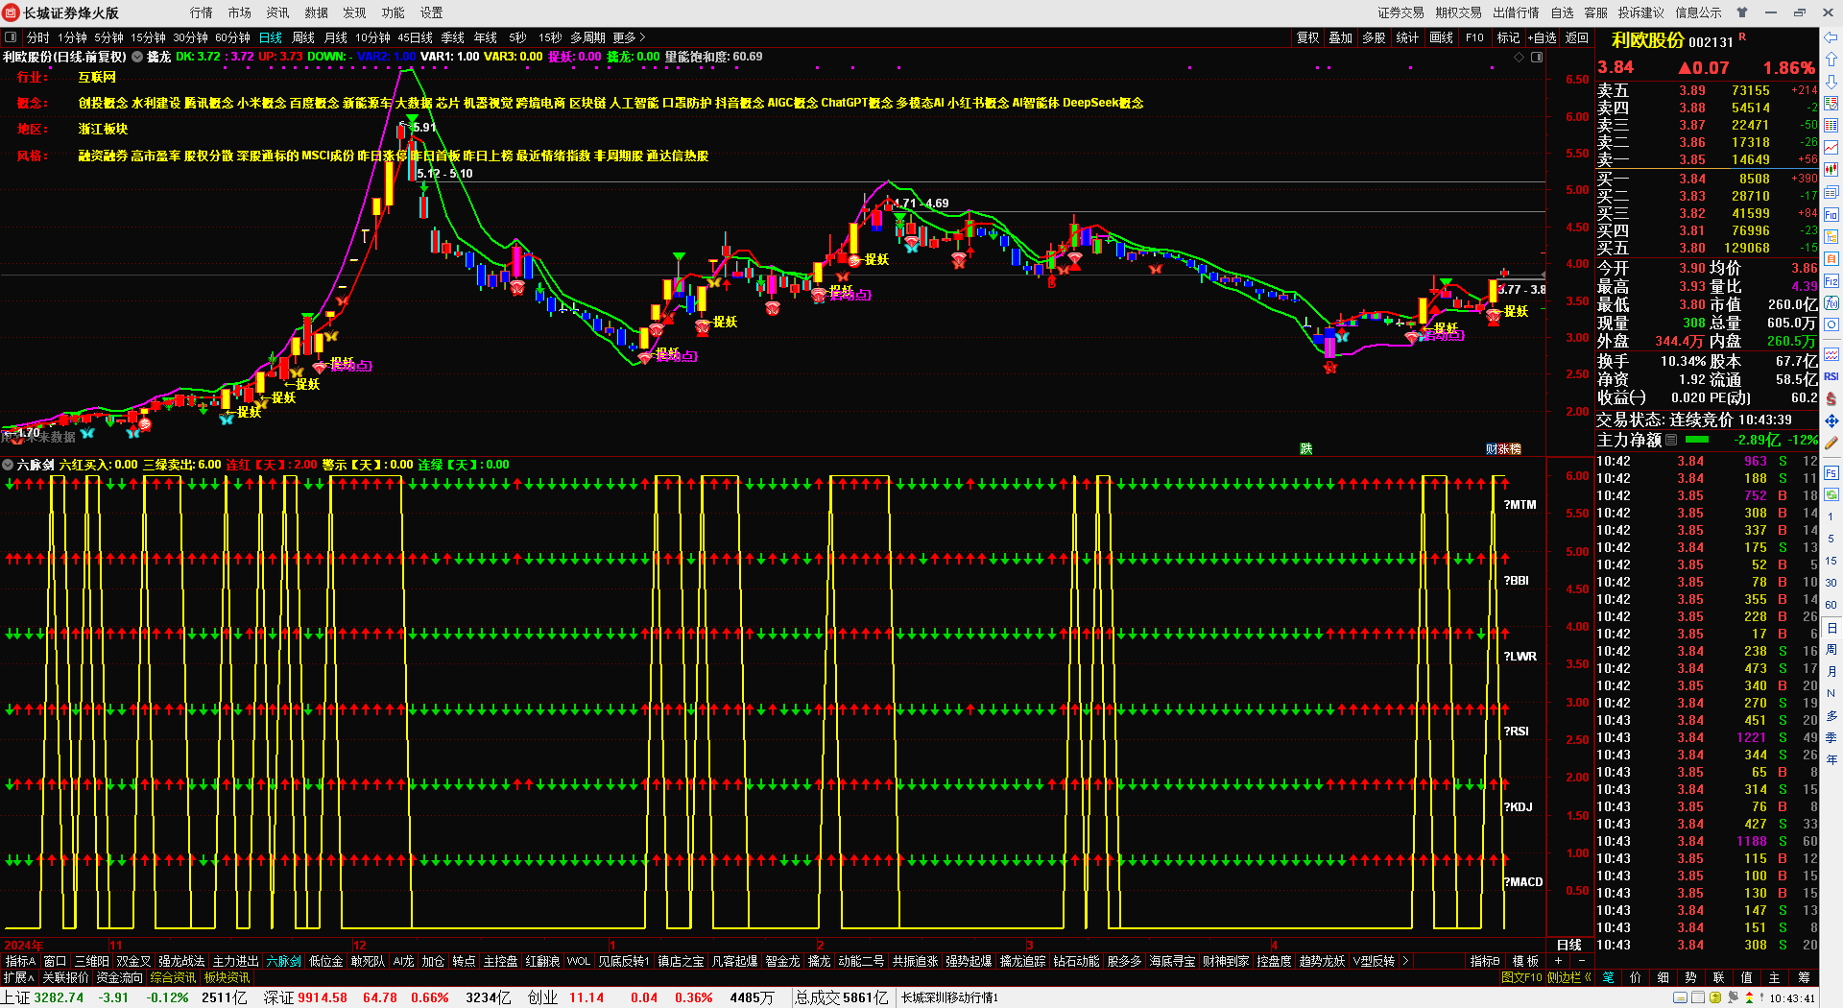The width and height of the screenshot is (1843, 1008).
Task: Click 投诉建议 in the title bar
Action: pos(1640,12)
